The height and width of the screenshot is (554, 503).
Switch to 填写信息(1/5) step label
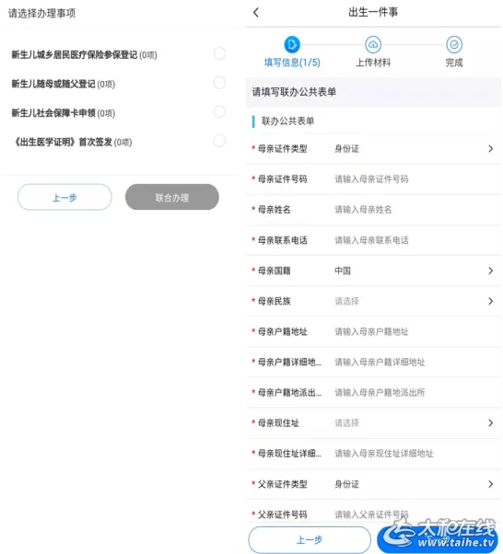[x=292, y=63]
